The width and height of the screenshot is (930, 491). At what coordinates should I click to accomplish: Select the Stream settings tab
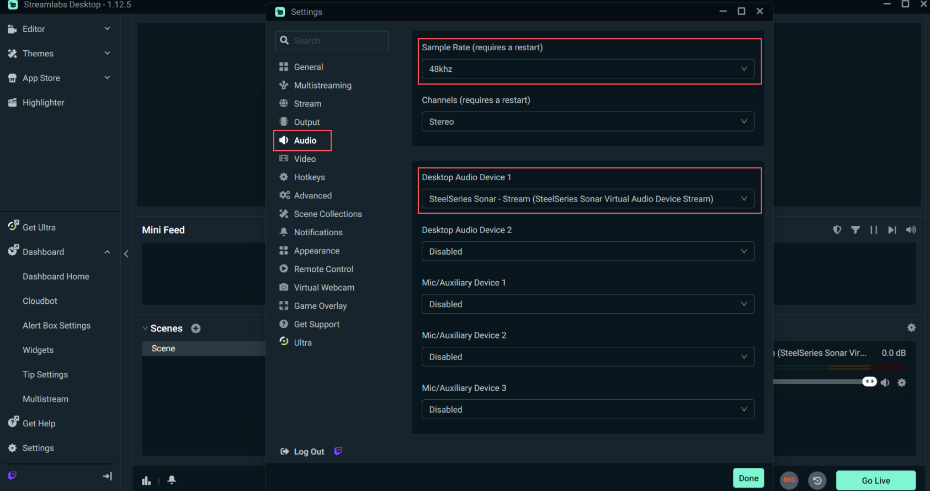coord(307,104)
